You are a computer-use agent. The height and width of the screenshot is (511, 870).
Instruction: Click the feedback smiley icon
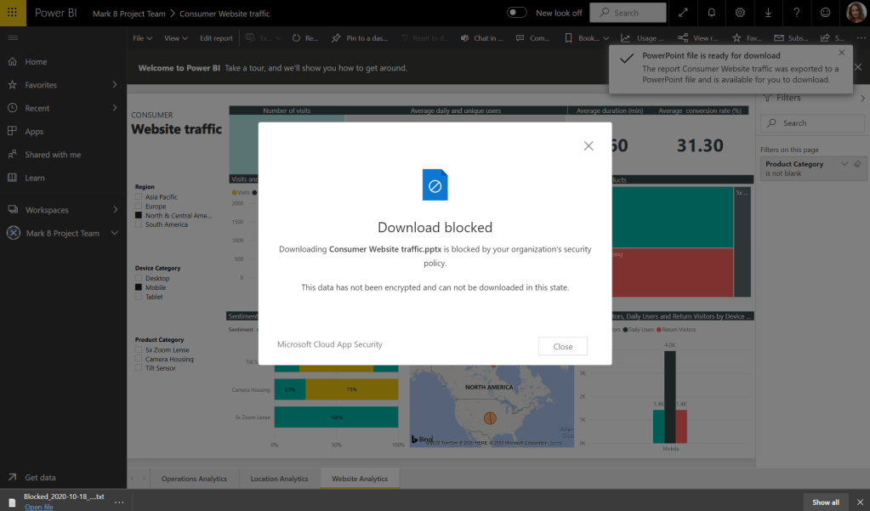point(824,13)
